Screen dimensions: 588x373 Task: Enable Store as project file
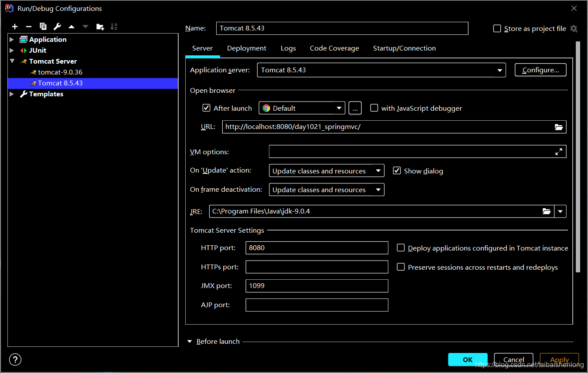pyautogui.click(x=497, y=28)
